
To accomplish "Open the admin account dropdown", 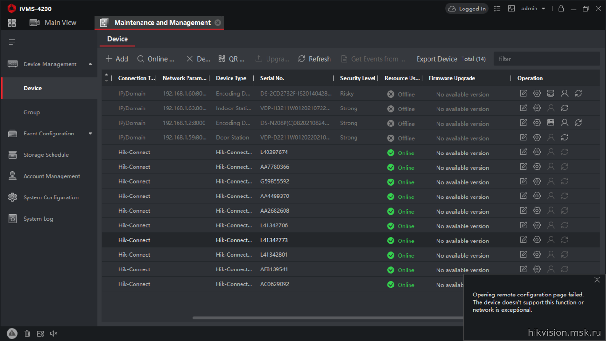I will click(533, 9).
